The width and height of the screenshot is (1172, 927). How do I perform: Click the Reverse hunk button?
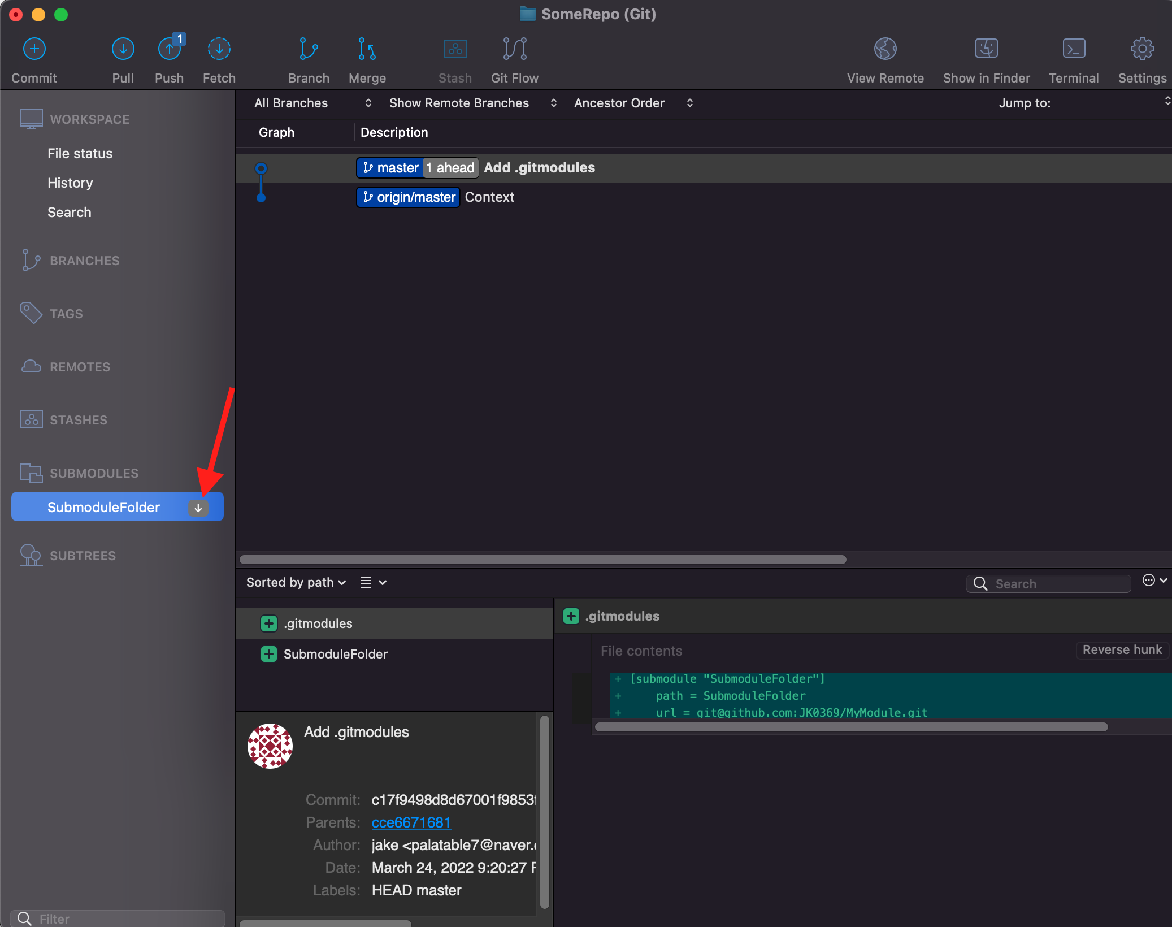coord(1122,650)
